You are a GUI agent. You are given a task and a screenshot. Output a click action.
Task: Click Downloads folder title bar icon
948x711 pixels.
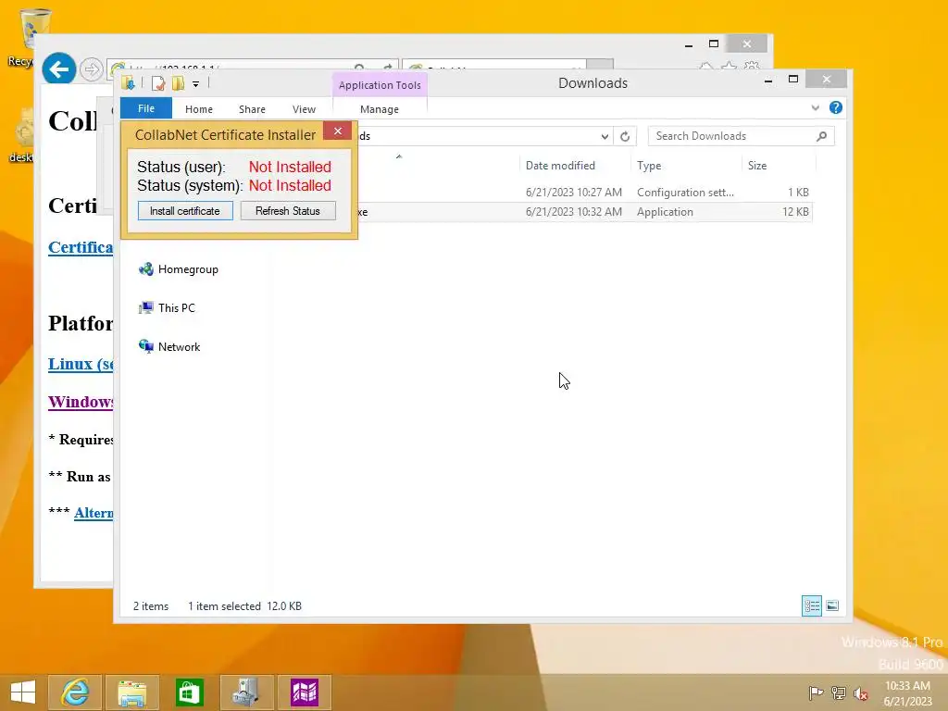(128, 83)
